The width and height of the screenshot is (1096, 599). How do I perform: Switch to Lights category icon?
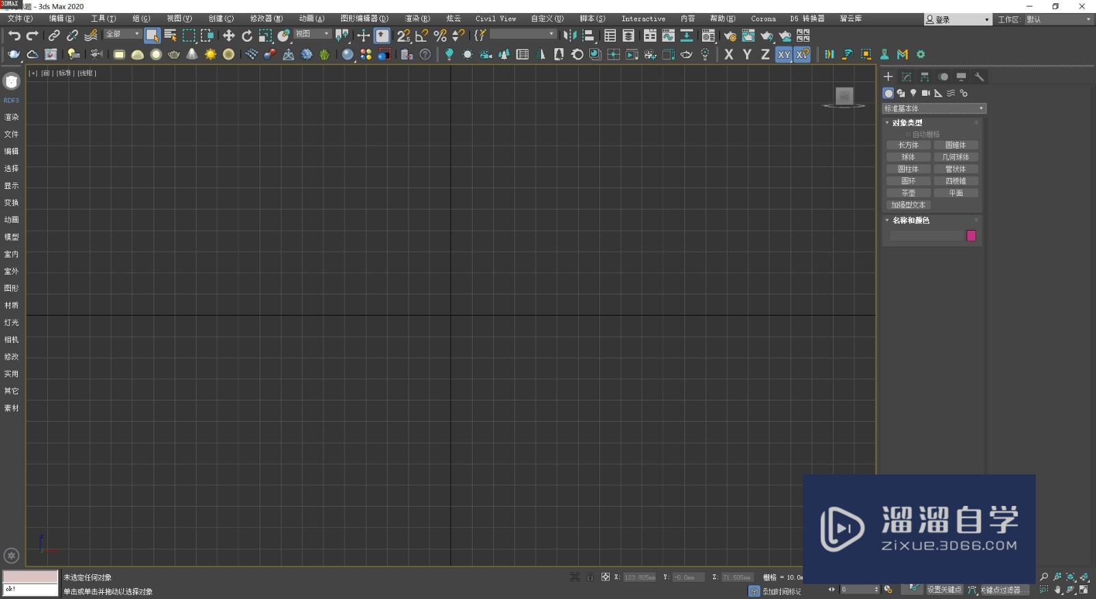(913, 93)
